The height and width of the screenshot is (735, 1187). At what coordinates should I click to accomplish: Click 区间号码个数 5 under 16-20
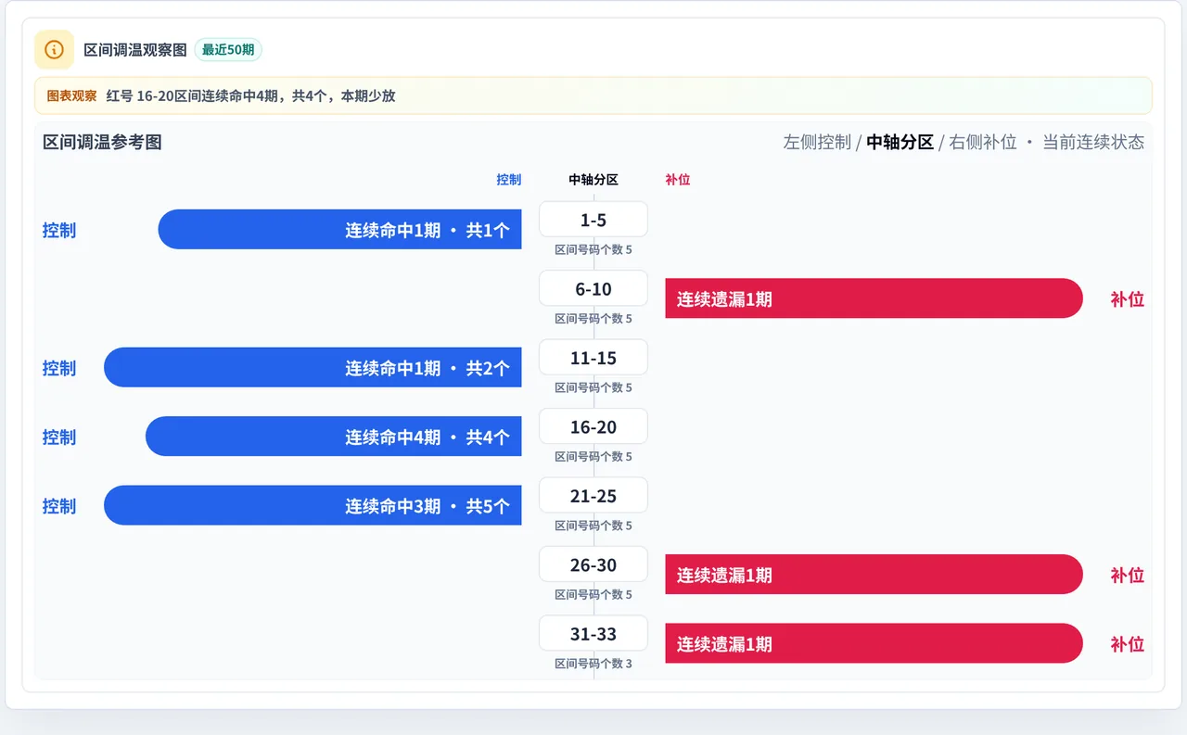[593, 457]
